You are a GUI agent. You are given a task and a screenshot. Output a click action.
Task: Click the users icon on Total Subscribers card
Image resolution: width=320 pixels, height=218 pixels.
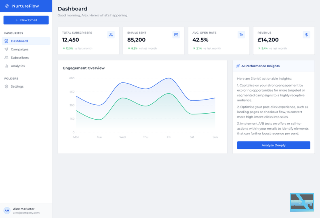point(111,35)
